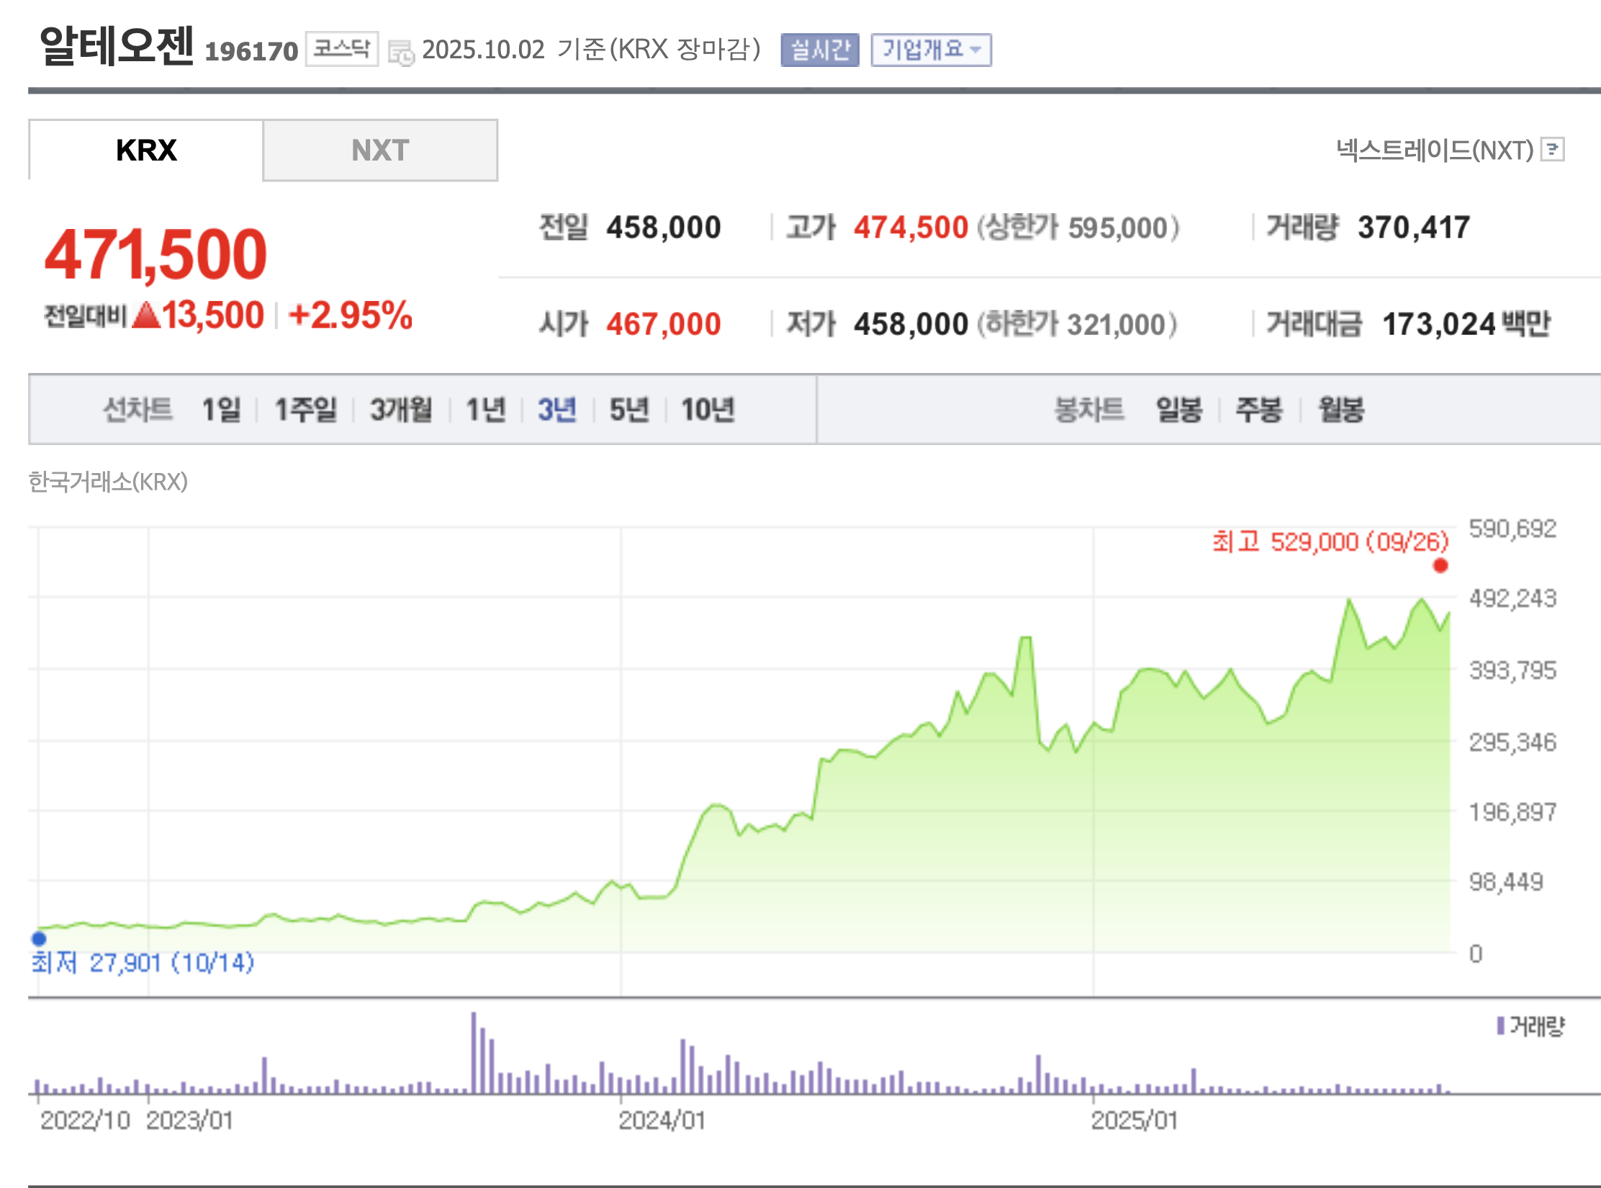1601x1188 pixels.
Task: Switch to the NXT tab
Action: click(380, 150)
